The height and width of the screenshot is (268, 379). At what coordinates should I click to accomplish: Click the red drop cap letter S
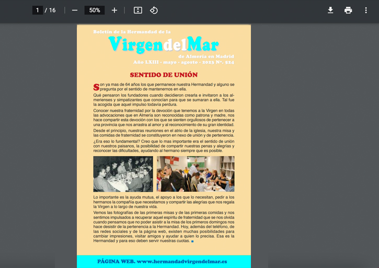coord(96,87)
